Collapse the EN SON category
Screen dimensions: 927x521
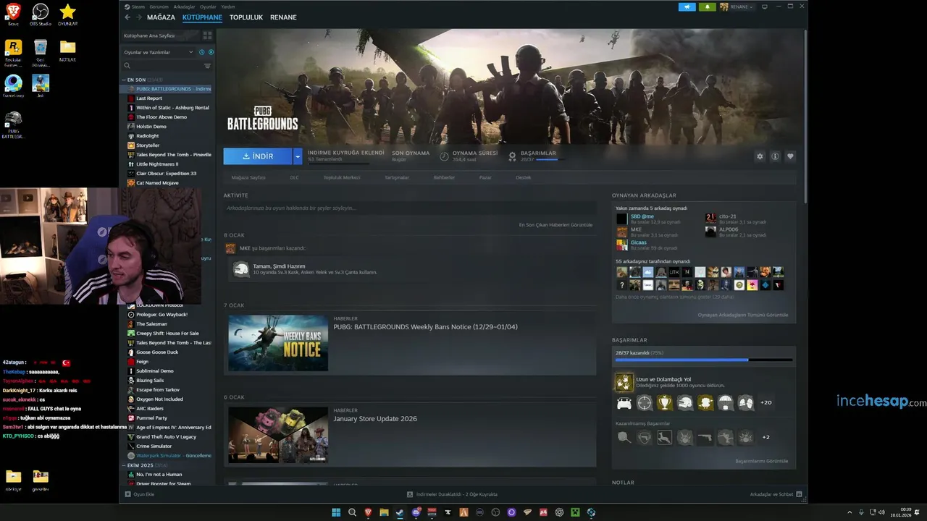click(x=124, y=80)
